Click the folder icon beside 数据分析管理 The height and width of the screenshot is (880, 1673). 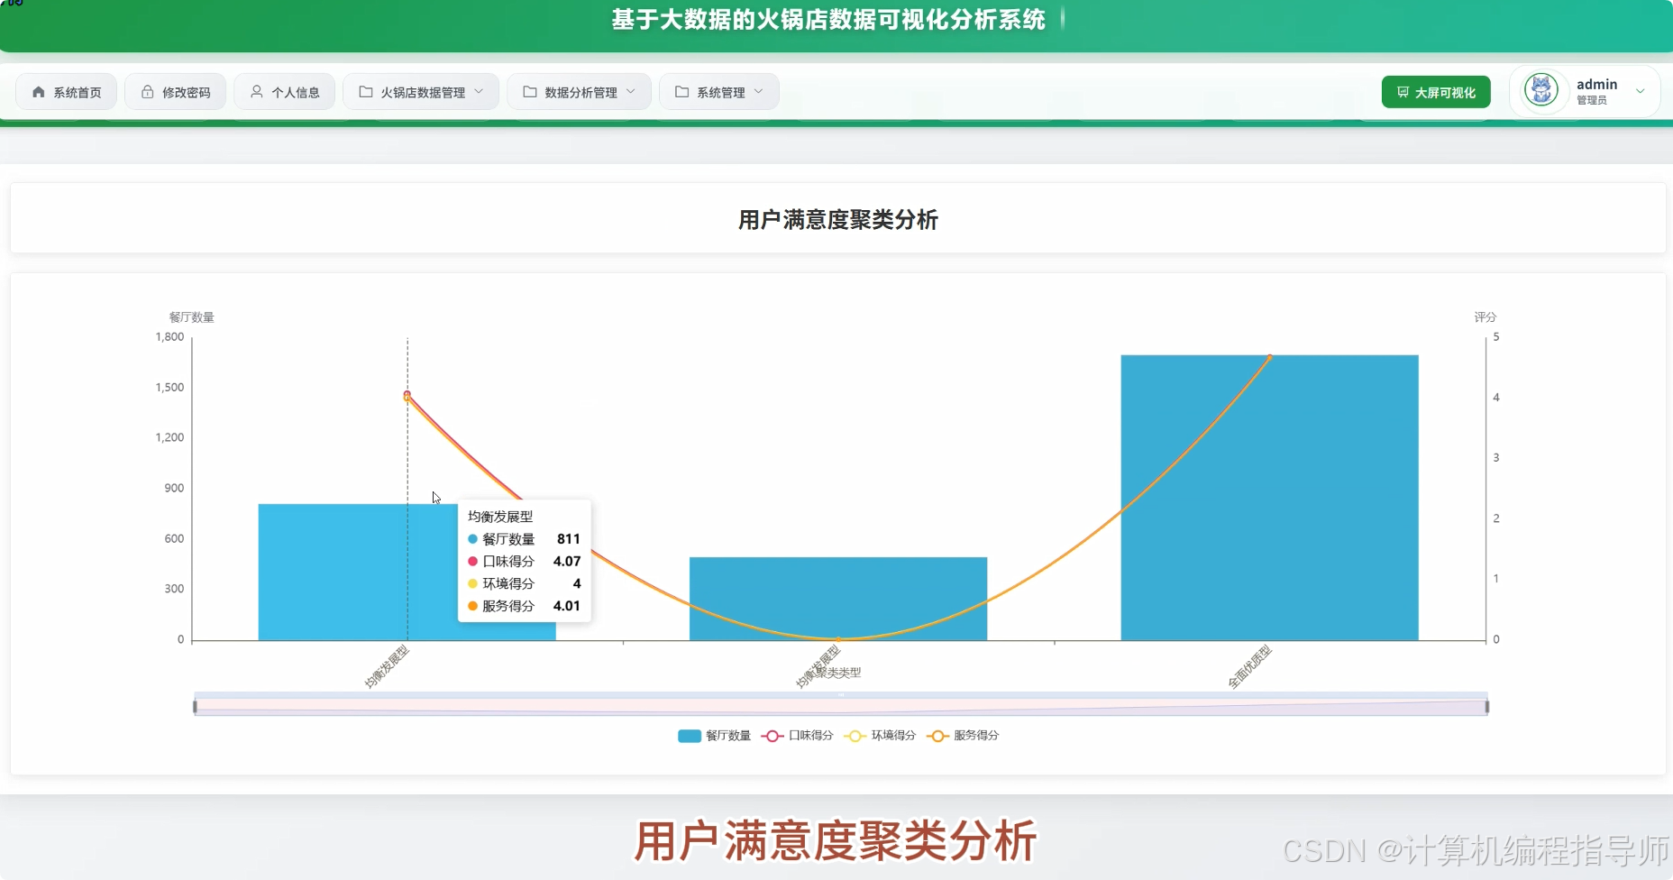pyautogui.click(x=530, y=92)
